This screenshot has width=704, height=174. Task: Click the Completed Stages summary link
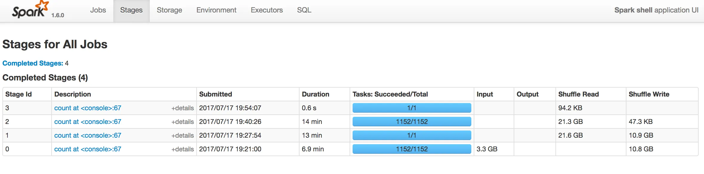(33, 63)
